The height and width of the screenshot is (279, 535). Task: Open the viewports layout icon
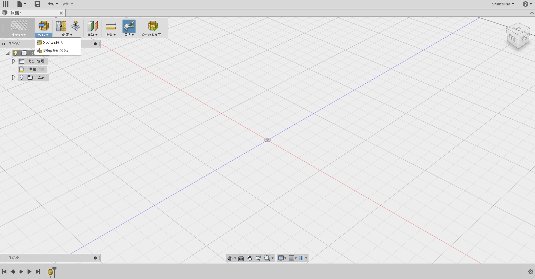point(301,258)
